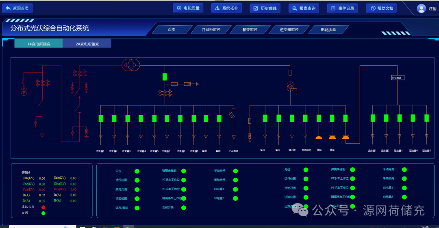Click 运行位置 indicator in left status panel
Image resolution: width=439 pixels, height=228 pixels.
point(137,181)
